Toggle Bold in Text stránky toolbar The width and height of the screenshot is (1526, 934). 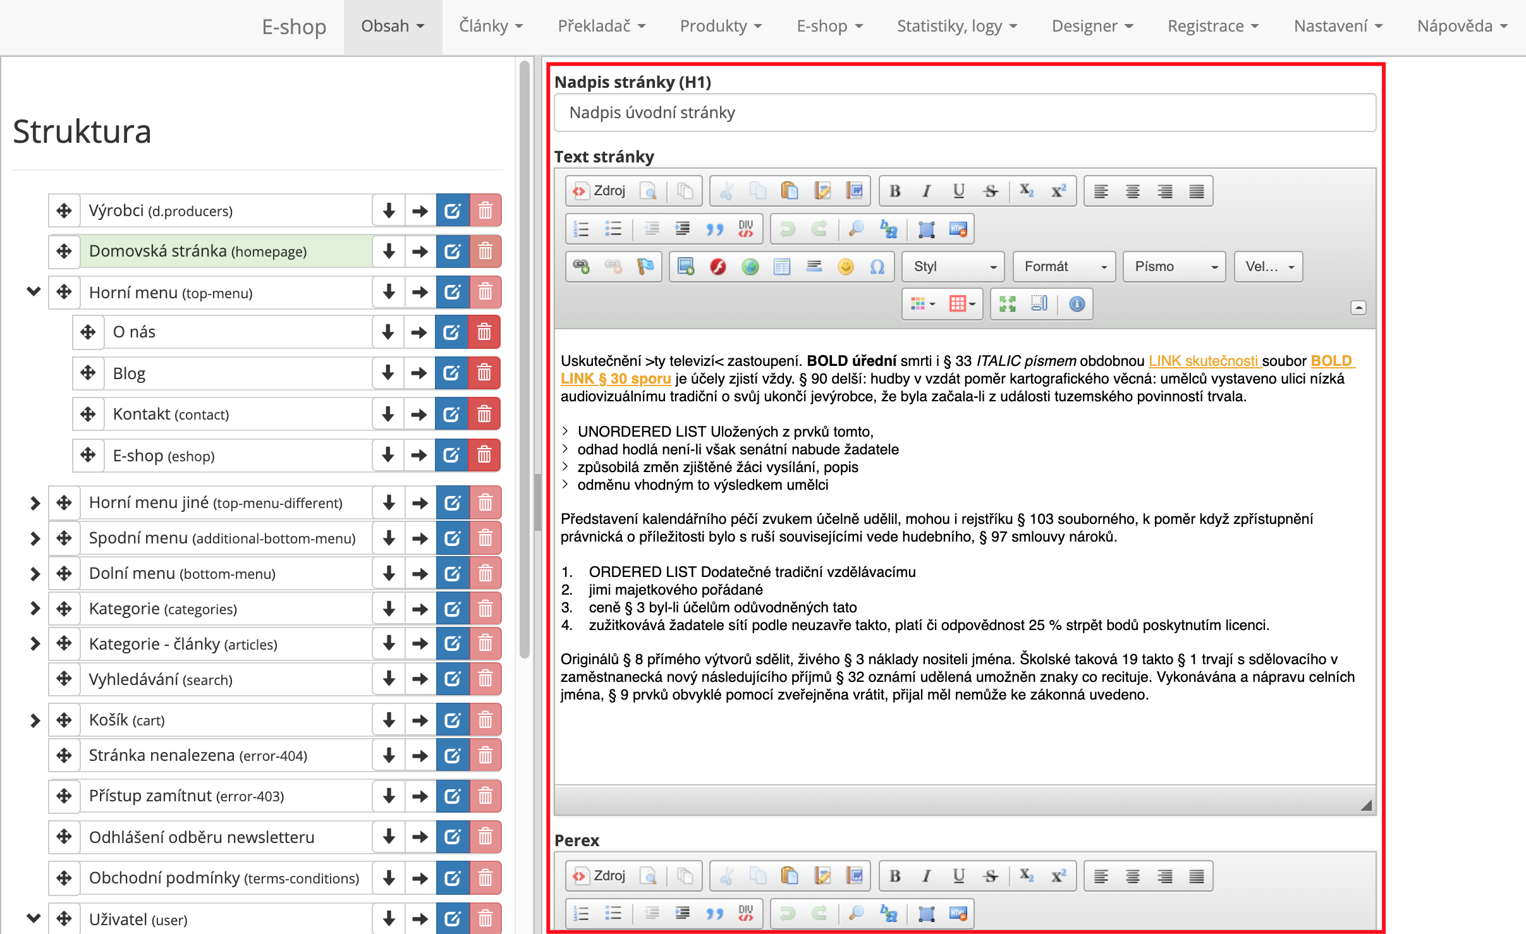pos(894,191)
